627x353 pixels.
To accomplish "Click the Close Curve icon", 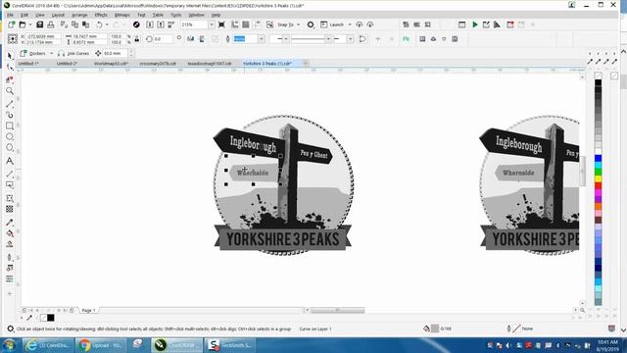I will coord(362,39).
